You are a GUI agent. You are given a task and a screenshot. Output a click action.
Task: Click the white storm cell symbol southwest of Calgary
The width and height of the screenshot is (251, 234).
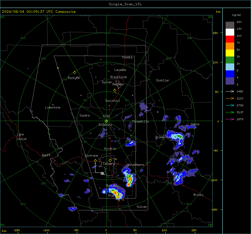pyautogui.click(x=102, y=173)
